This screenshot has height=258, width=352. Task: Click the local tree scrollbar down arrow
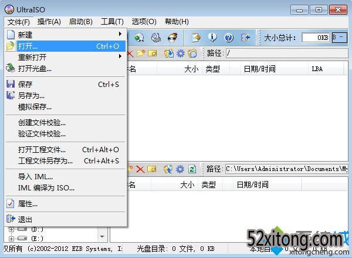coord(102,237)
